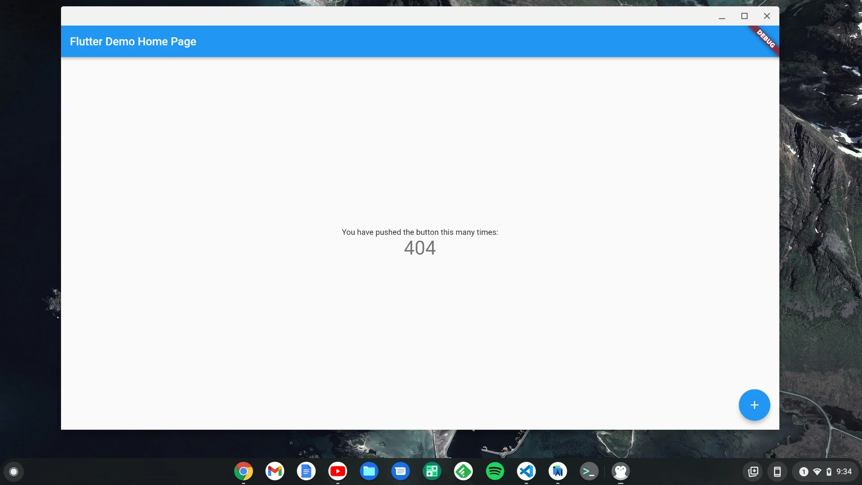The image size is (862, 485).
Task: Open the holding space tote icon
Action: click(x=753, y=472)
